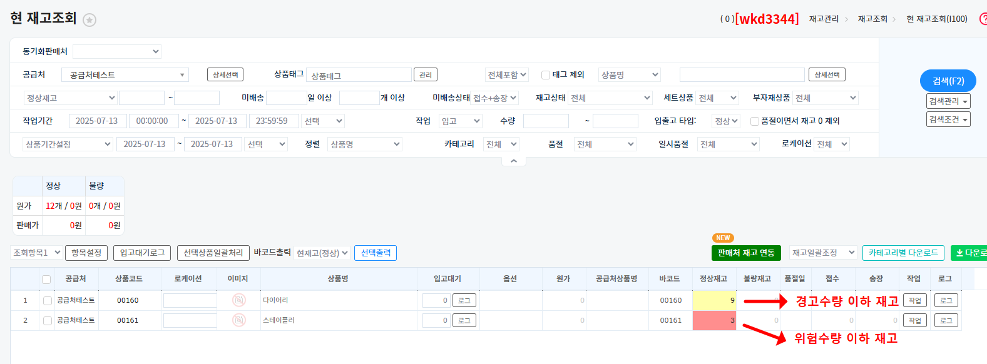Go to 재고관리 in the breadcrumb

(824, 19)
